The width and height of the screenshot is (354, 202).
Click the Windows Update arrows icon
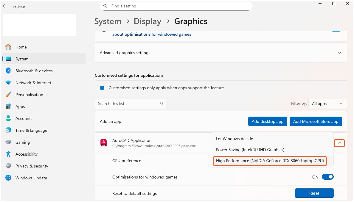tap(8, 178)
